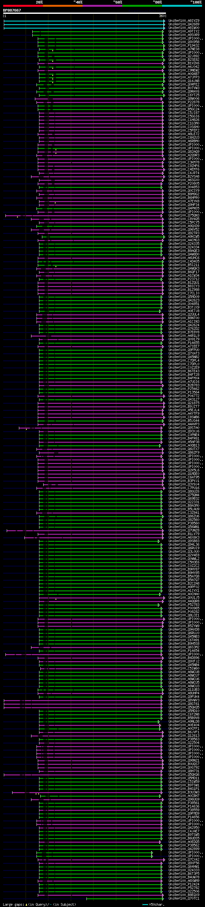
Task: Select hit label UniRef100_A7NES8
Action: tap(184, 49)
